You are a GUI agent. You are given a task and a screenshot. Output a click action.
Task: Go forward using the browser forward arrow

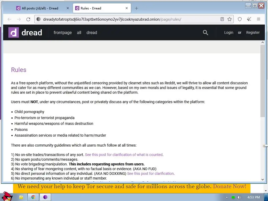(19, 19)
